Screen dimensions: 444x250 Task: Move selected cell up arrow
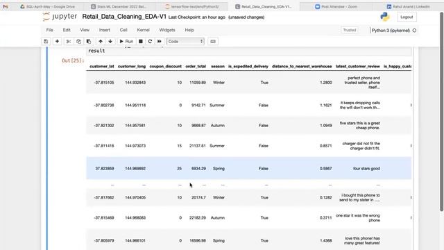click(101, 42)
